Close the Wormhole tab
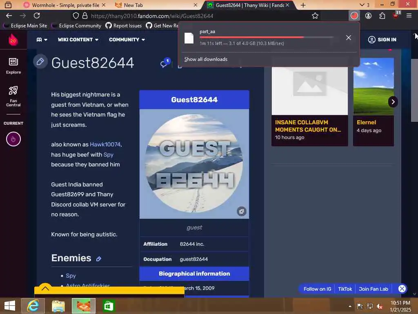This screenshot has width=418, height=314. point(104,5)
